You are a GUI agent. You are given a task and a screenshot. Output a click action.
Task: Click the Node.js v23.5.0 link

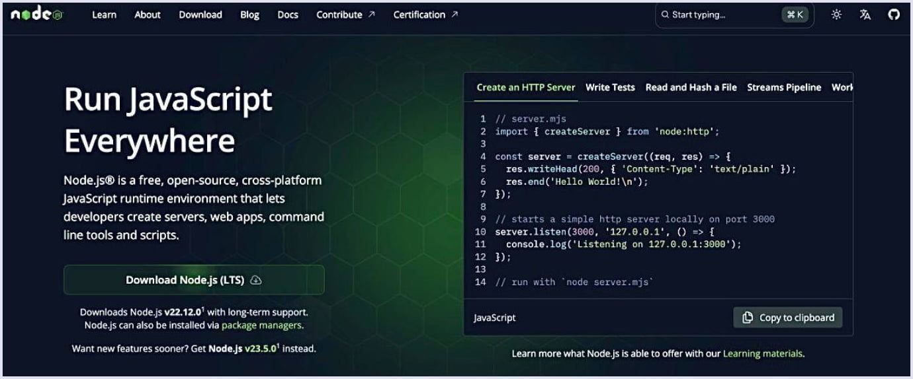244,349
